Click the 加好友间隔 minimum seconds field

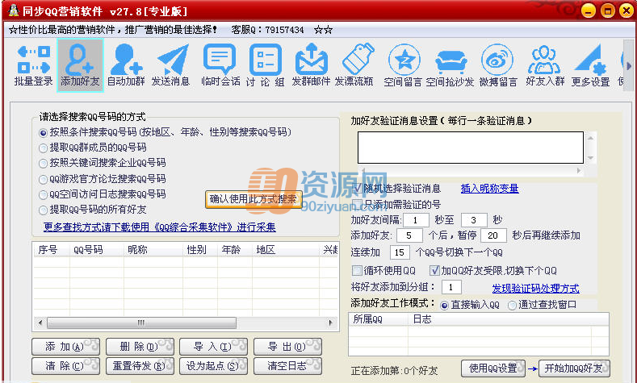pos(416,220)
